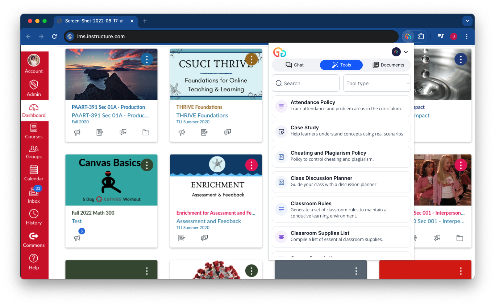
Task: Open Courses in the Canvas sidebar
Action: pyautogui.click(x=34, y=131)
